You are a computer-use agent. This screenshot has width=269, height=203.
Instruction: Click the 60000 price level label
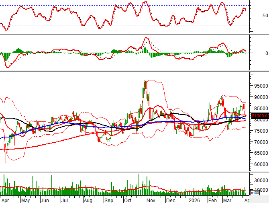click(260, 164)
